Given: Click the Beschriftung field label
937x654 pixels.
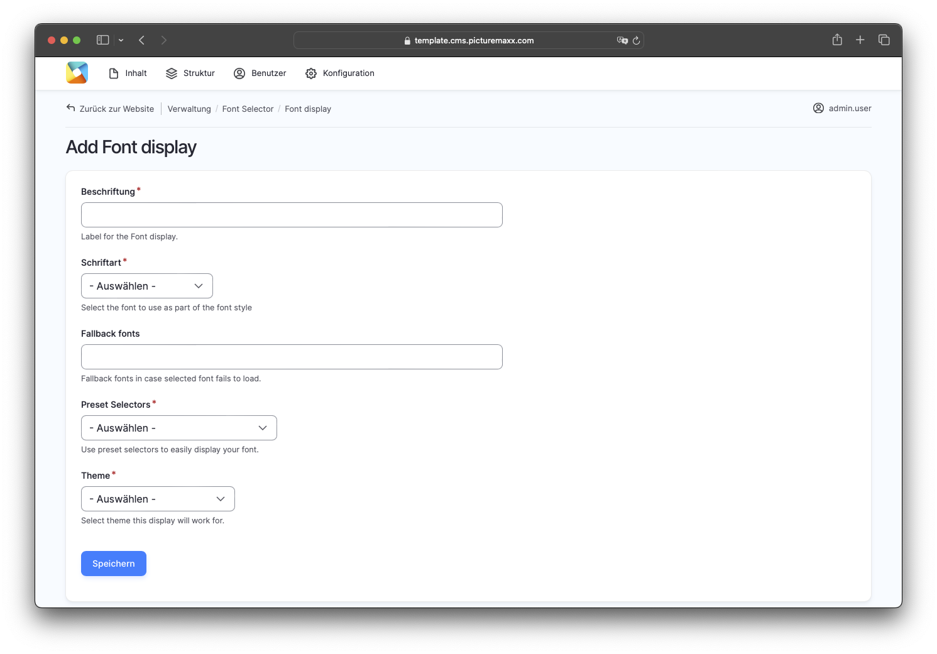Looking at the screenshot, I should (108, 192).
